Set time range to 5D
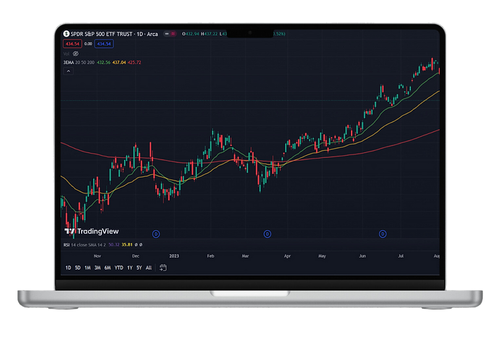The height and width of the screenshot is (344, 500). point(78,268)
